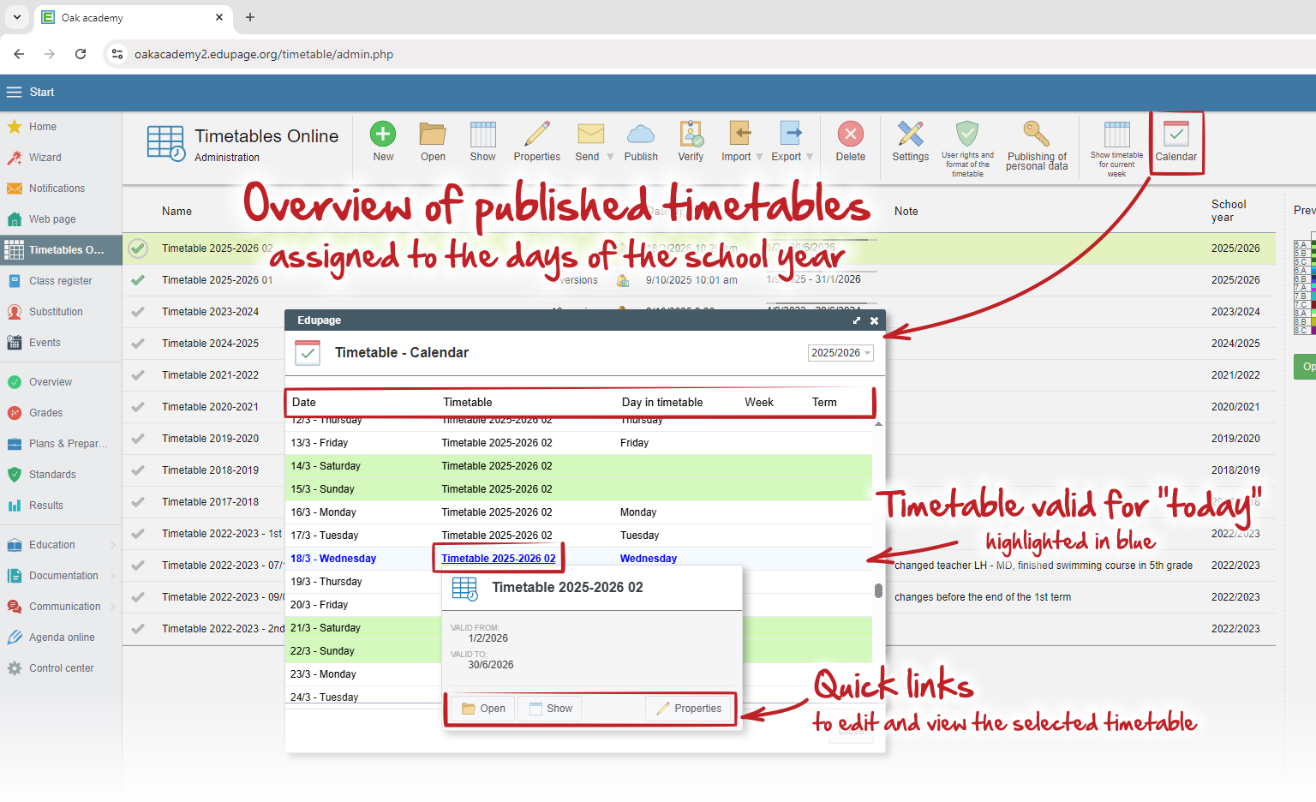Viewport: 1316px width, 802px height.
Task: Open timetable Settings icon
Action: 910,135
